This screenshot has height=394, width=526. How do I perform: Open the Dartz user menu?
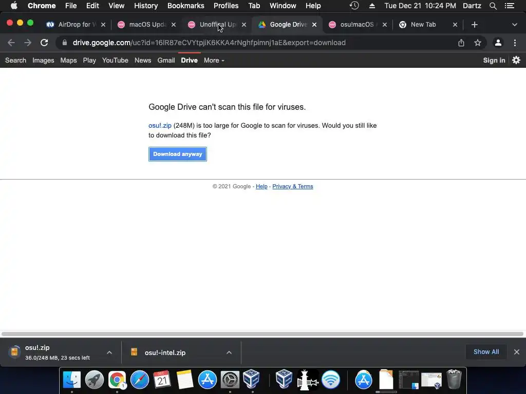[x=472, y=6]
